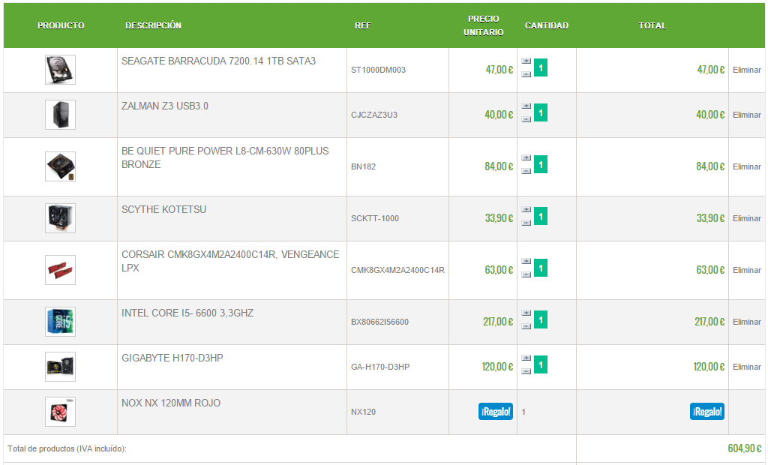
Task: Select reference CJCZAZ3U3
Action: (374, 115)
